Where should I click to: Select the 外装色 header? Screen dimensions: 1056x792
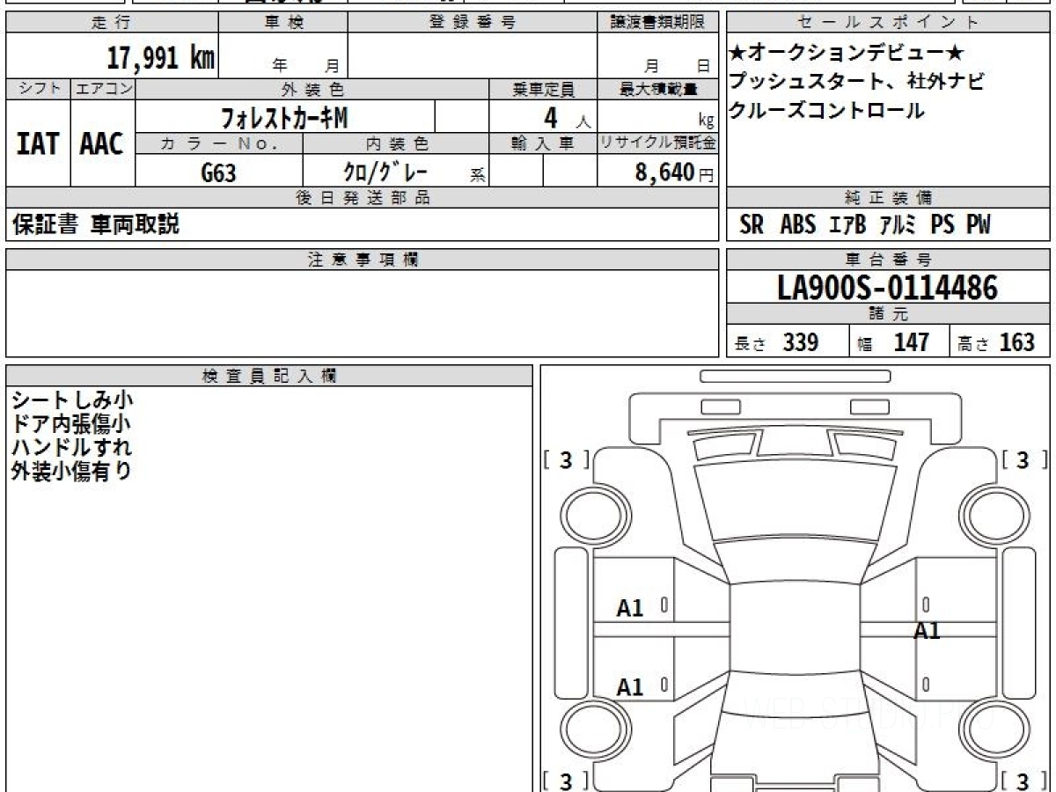312,89
